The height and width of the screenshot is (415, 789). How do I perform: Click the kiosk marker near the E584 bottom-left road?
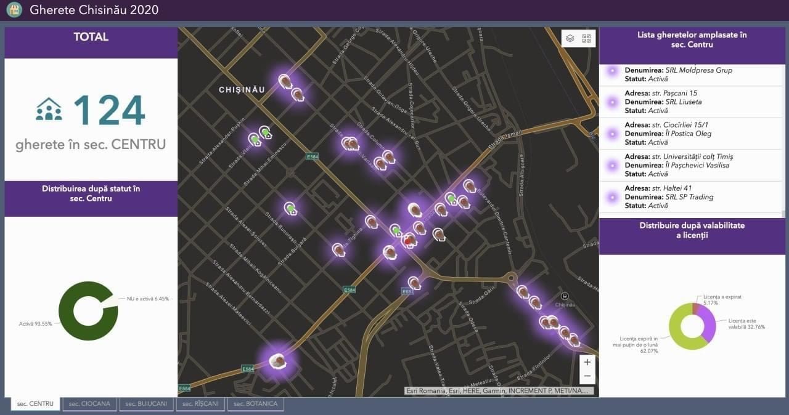pyautogui.click(x=279, y=360)
